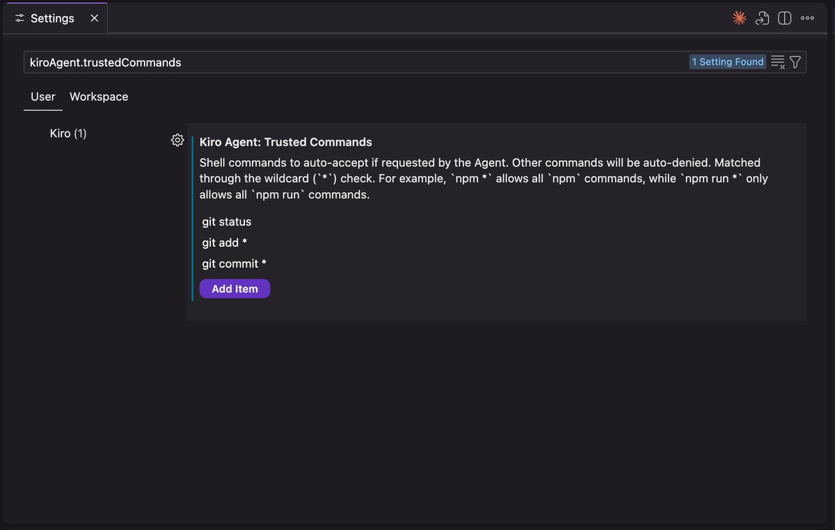
Task: Click the Kiro Agent: Trusted Commands title
Action: point(286,142)
